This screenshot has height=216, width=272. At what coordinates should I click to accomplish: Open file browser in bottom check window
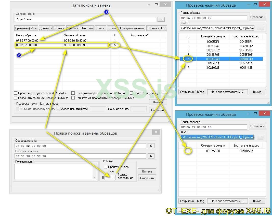click(x=260, y=137)
